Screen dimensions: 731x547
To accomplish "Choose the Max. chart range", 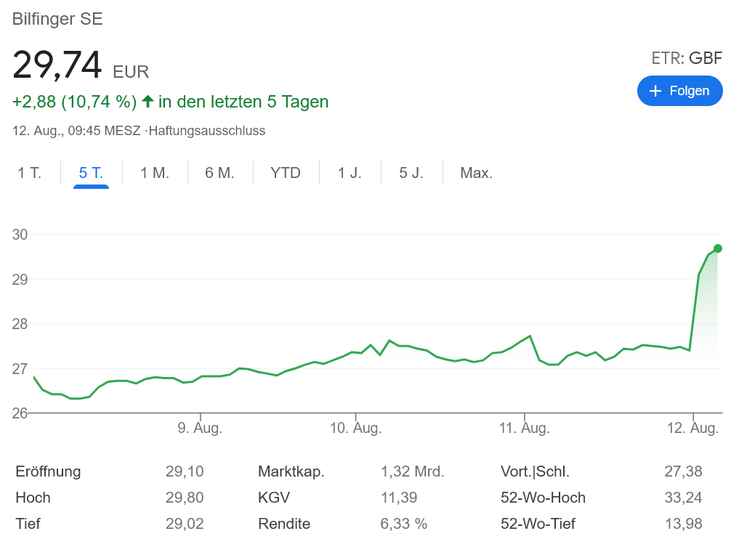I will (x=476, y=173).
